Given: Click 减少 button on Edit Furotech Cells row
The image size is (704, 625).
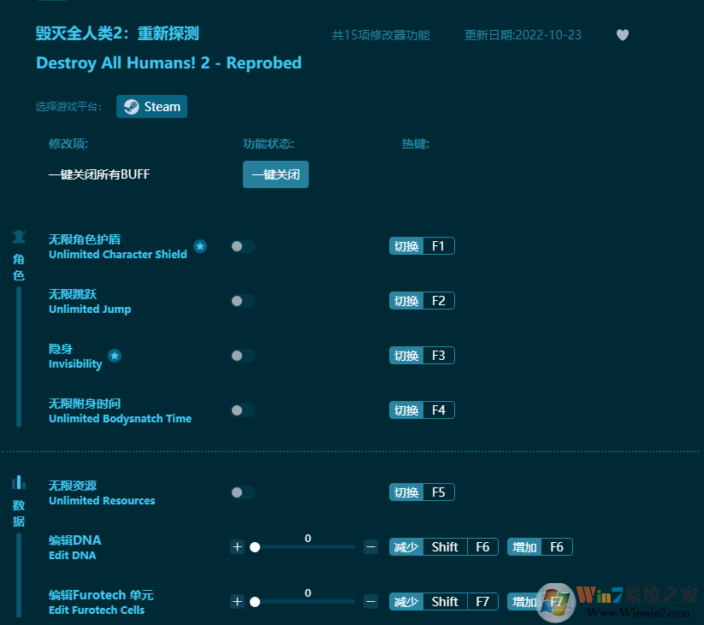Looking at the screenshot, I should 406,601.
